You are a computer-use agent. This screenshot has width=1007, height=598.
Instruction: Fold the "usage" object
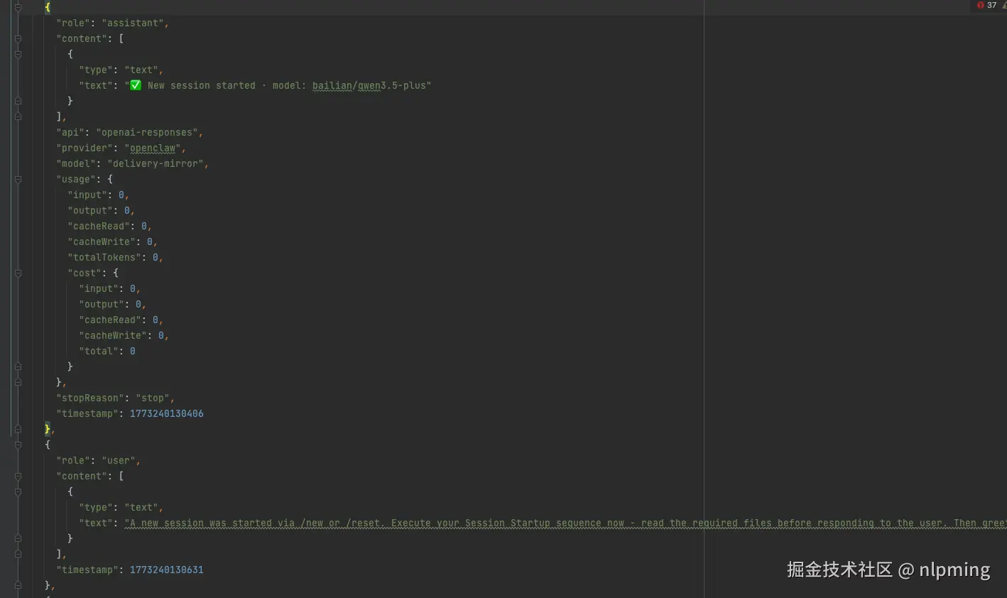(18, 180)
